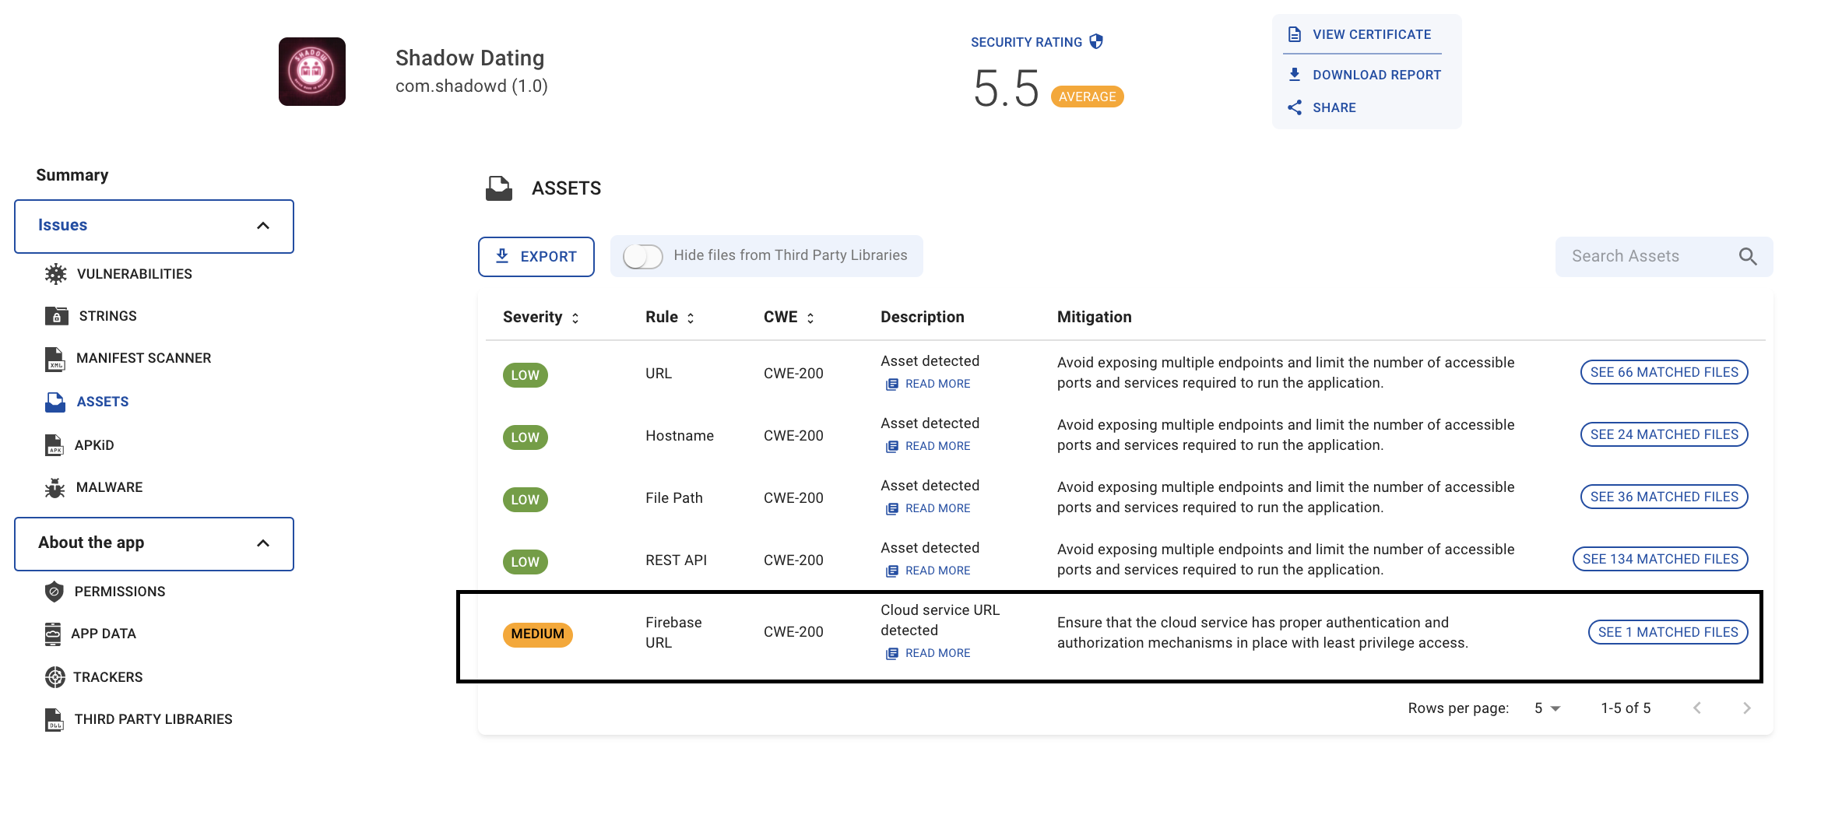Image resolution: width=1842 pixels, height=836 pixels.
Task: Click the Permissions shield icon
Action: tap(54, 592)
